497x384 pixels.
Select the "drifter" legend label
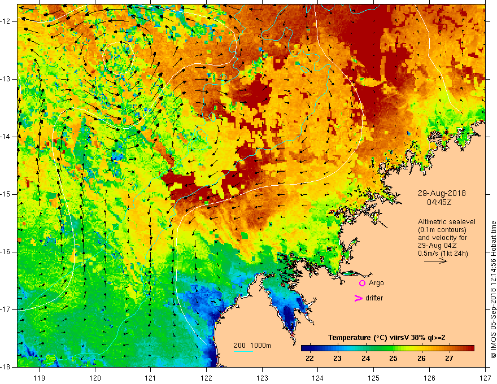point(374,298)
